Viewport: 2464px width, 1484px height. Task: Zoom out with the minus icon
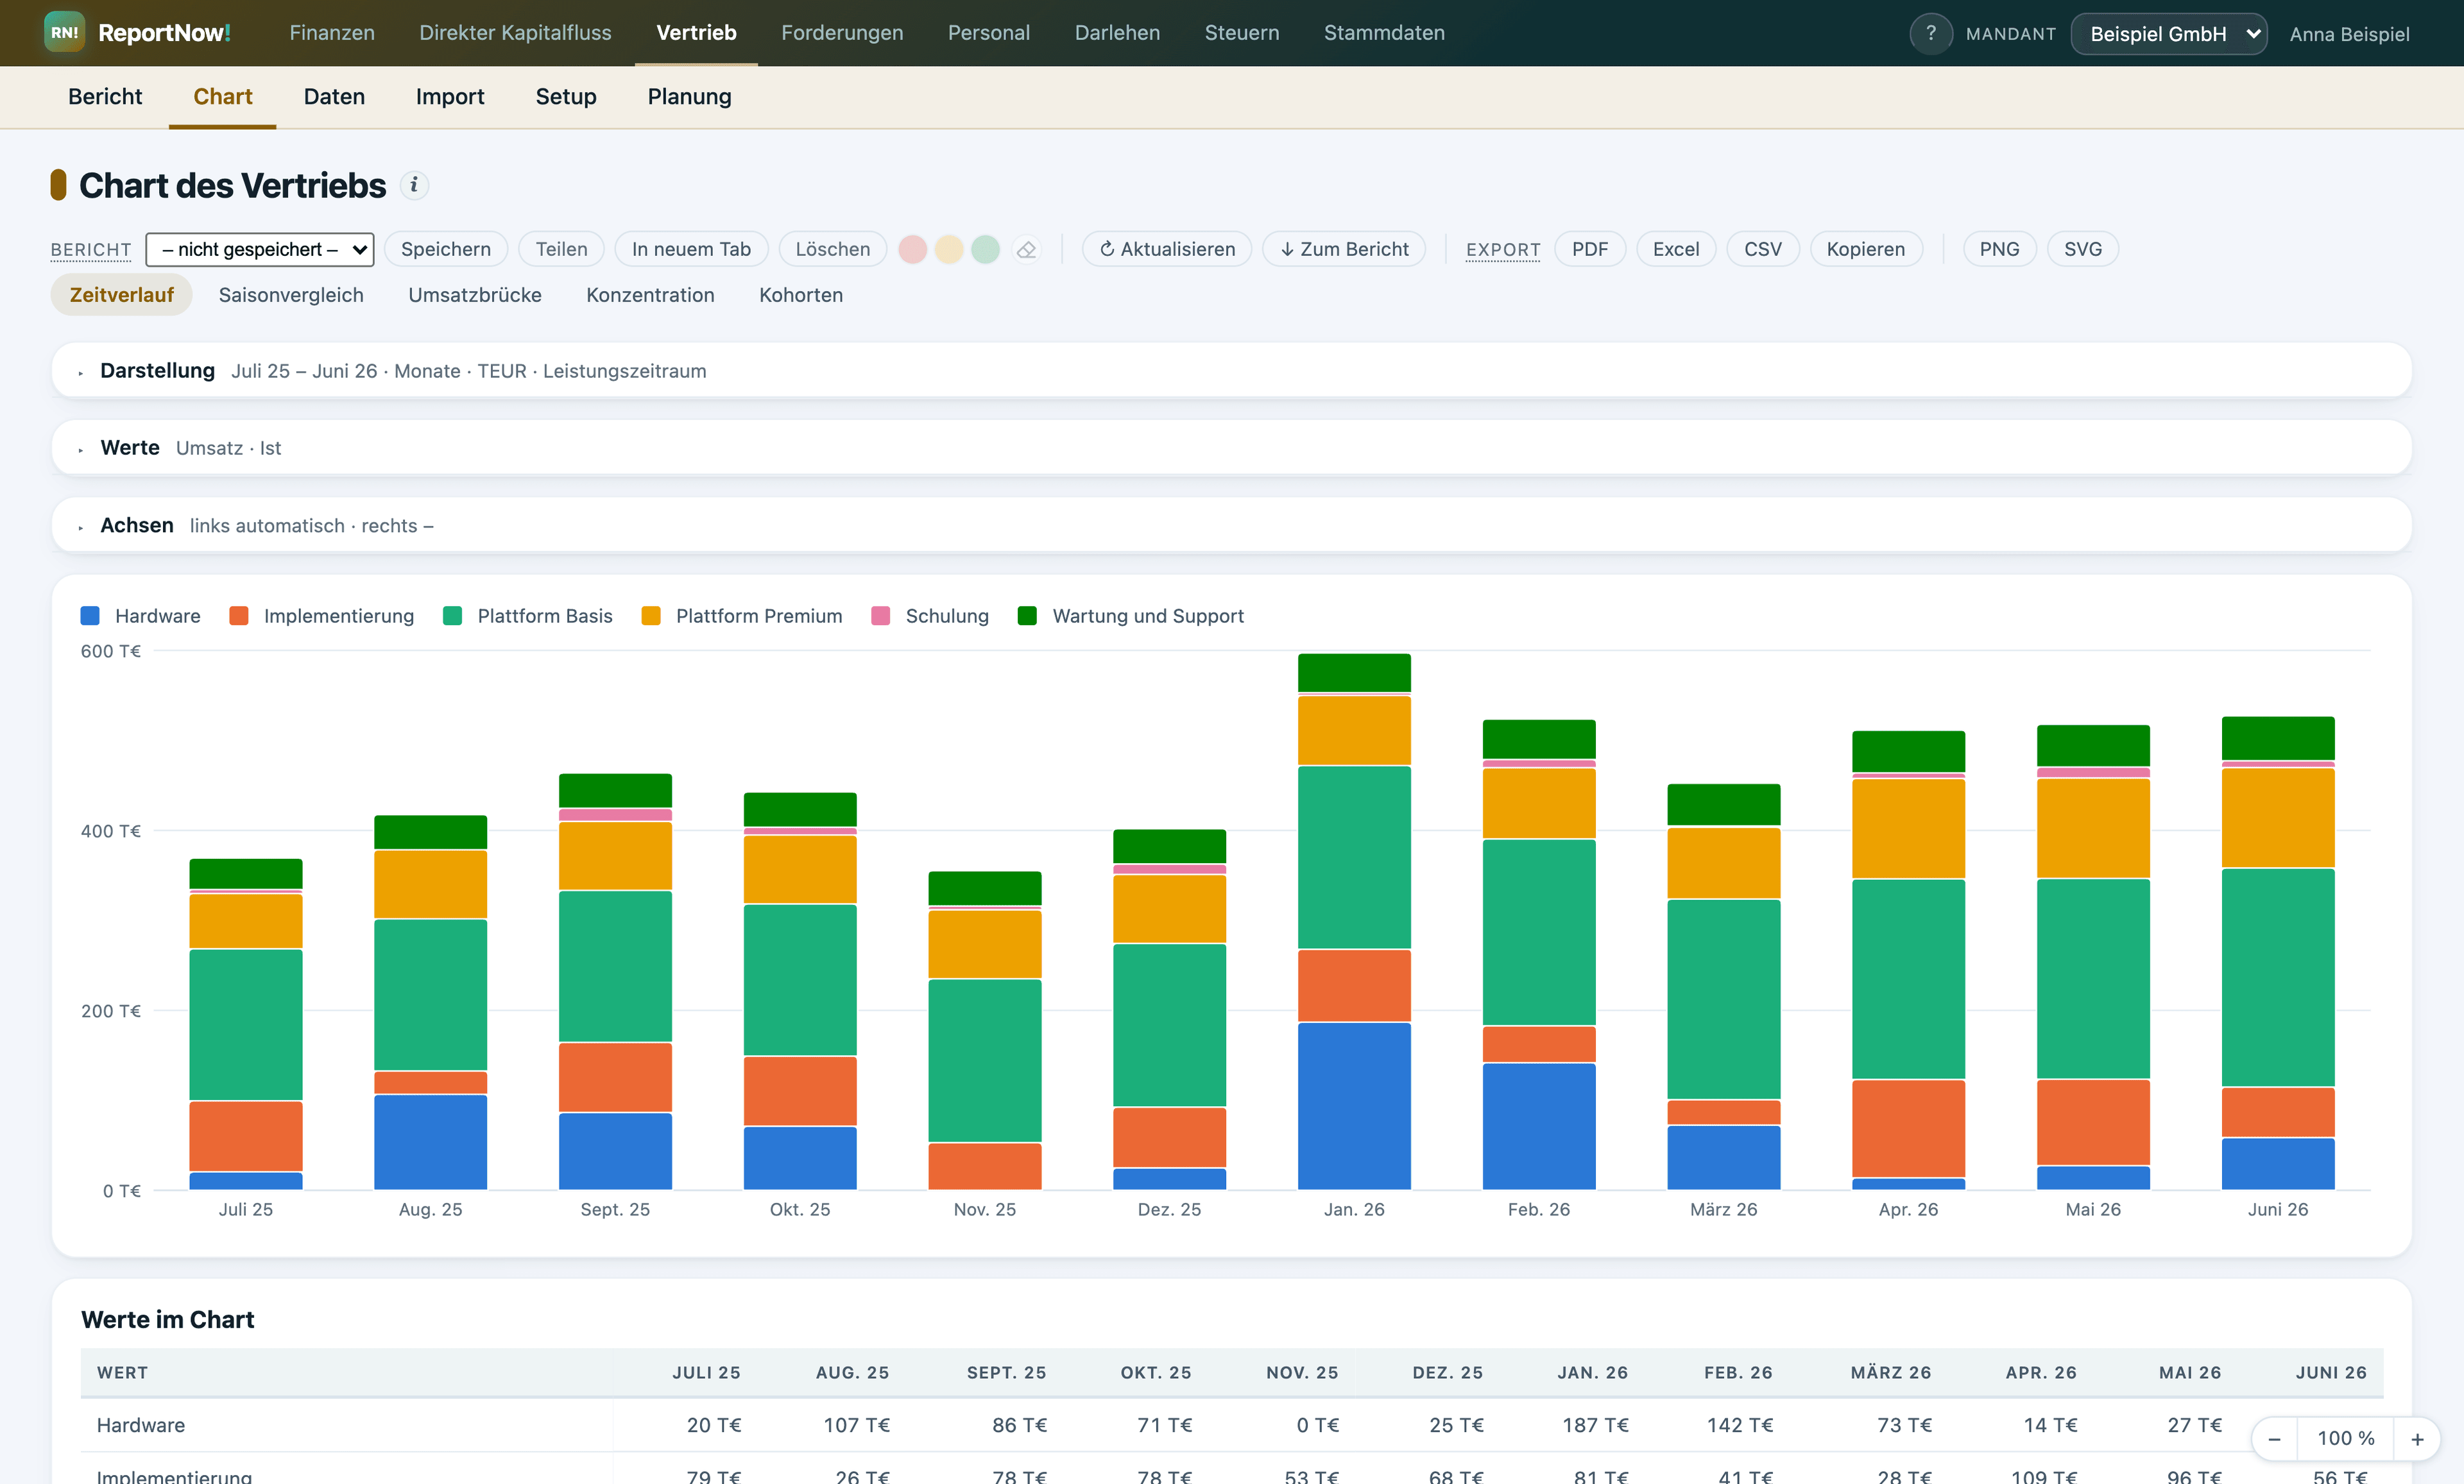click(2274, 1438)
